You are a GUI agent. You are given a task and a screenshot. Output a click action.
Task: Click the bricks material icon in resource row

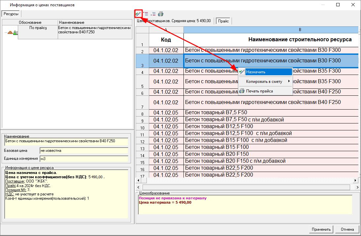tap(10, 33)
